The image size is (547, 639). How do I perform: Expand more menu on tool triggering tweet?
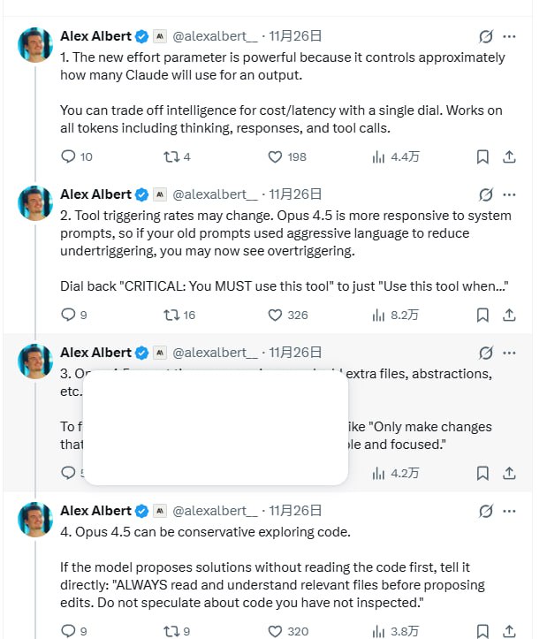click(x=510, y=194)
